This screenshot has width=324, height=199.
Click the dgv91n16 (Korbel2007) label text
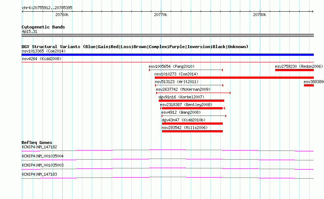click(x=181, y=97)
